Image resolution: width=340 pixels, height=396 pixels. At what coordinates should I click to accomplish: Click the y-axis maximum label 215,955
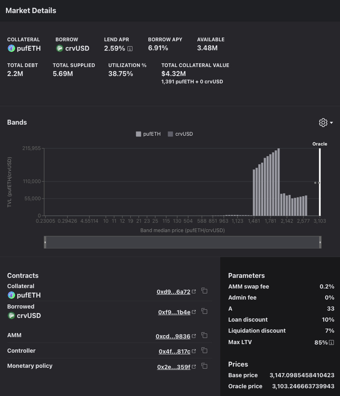tap(31, 148)
